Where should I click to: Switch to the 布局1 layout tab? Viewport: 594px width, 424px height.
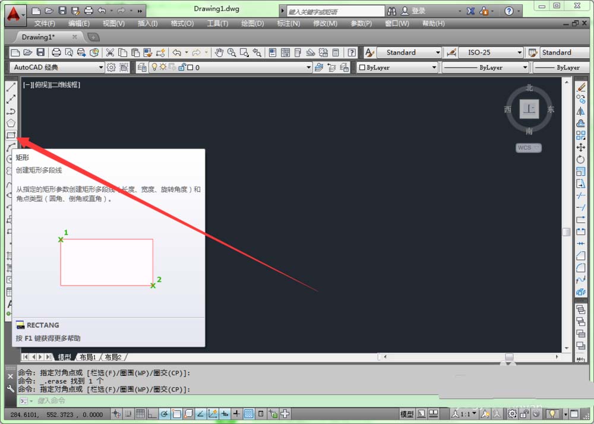point(87,357)
